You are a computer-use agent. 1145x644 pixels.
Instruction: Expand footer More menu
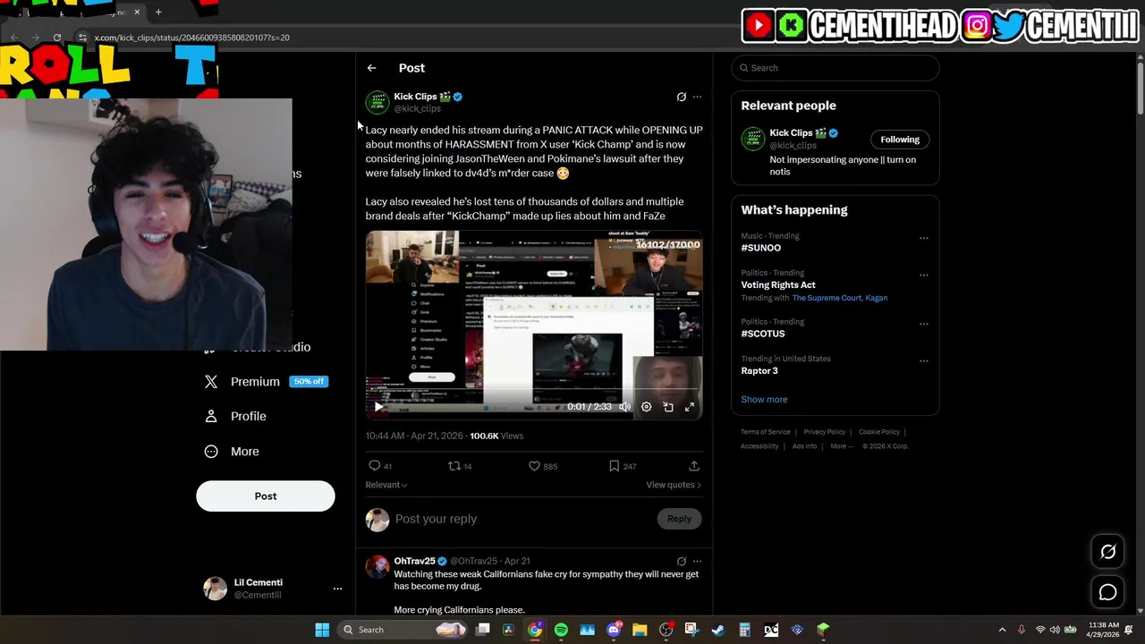pos(842,446)
